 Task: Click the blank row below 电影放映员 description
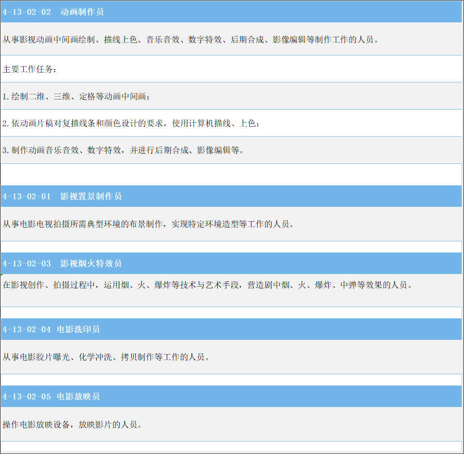click(x=231, y=446)
